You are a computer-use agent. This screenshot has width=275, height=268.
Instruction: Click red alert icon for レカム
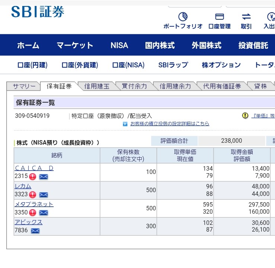point(33,194)
